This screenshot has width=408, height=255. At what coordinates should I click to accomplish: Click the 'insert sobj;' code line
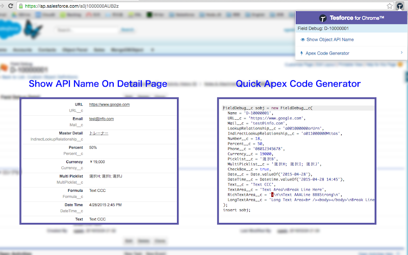[x=237, y=210]
